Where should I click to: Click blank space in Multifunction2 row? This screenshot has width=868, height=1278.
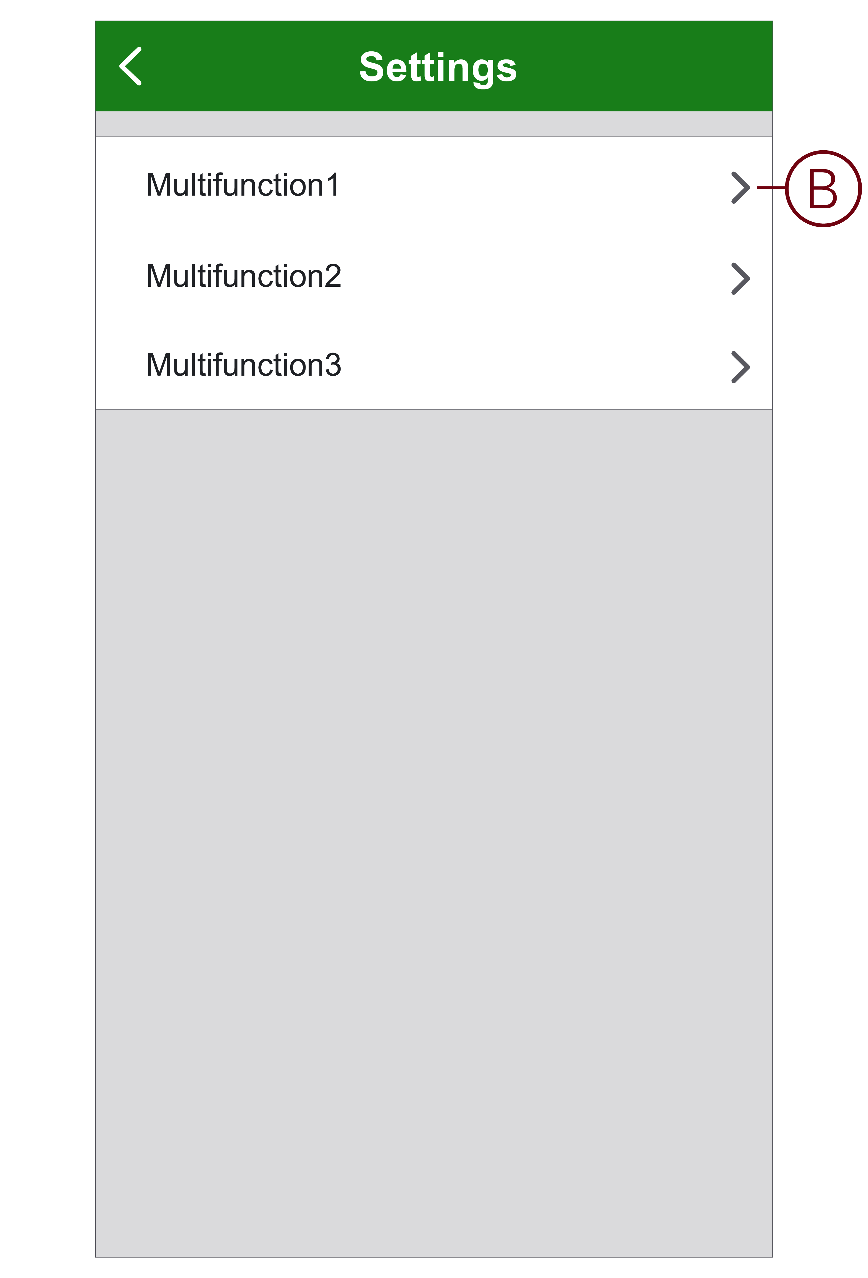533,276
